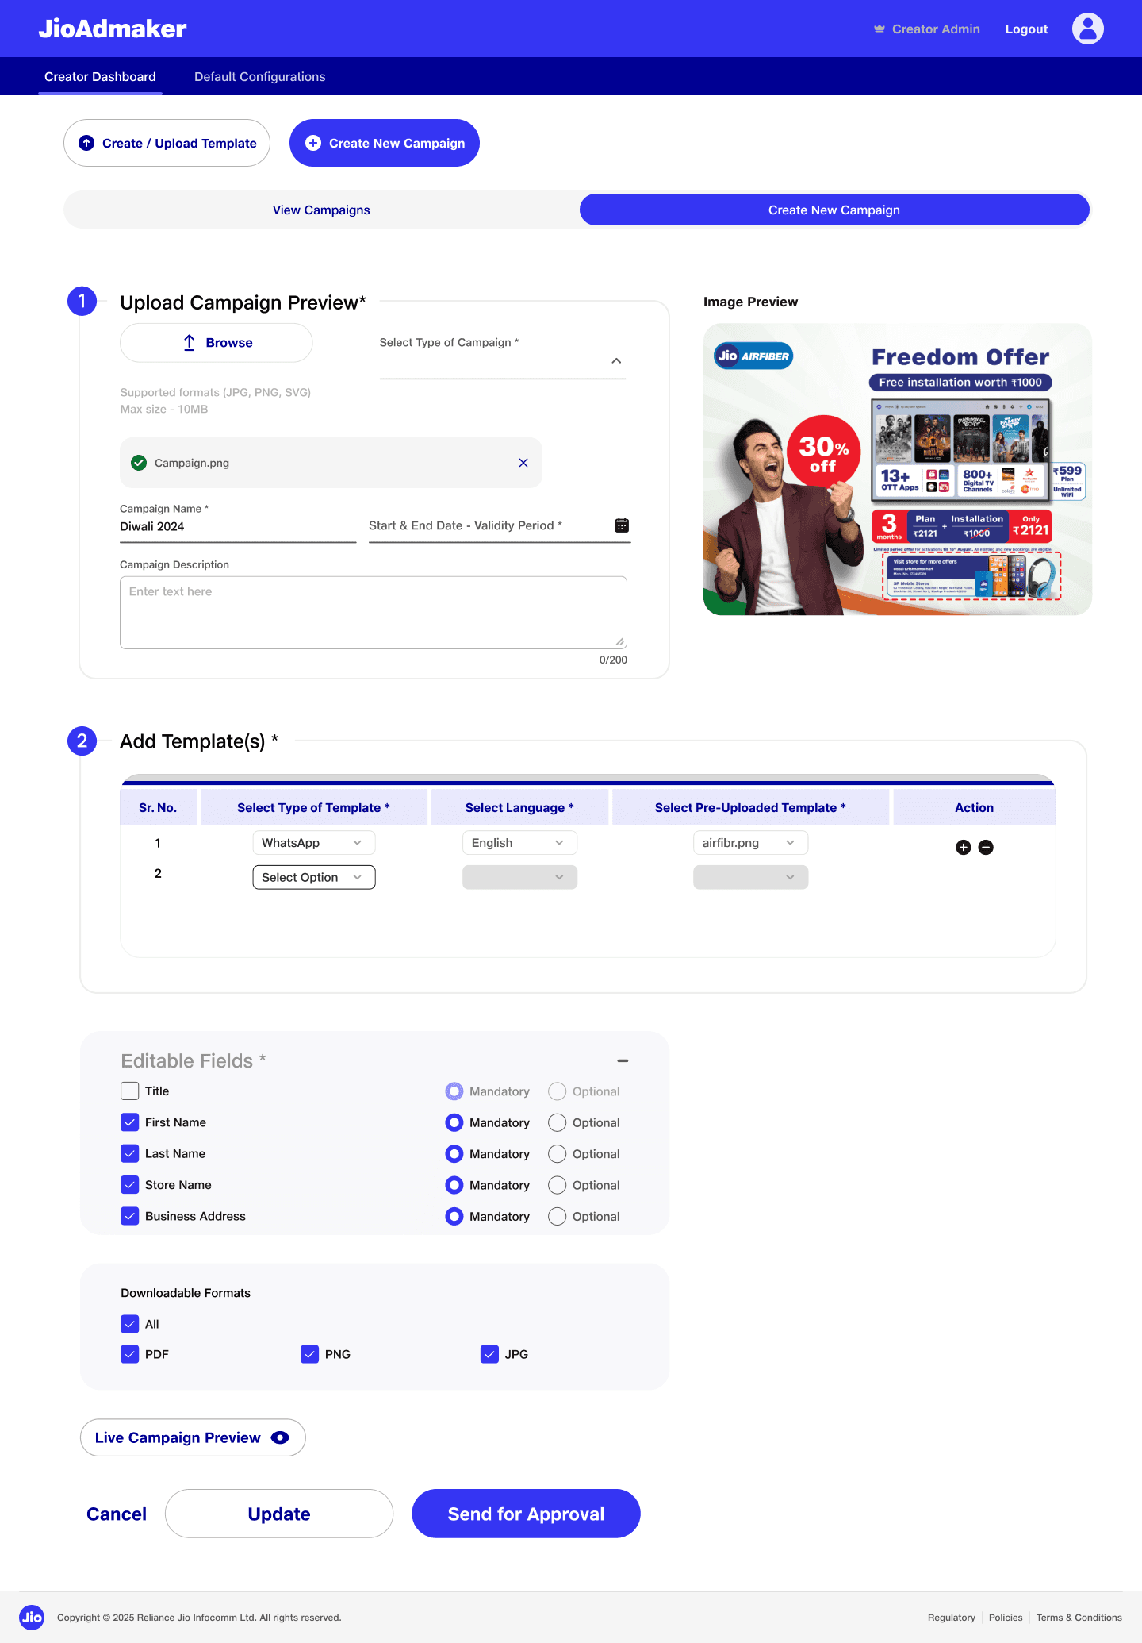This screenshot has width=1142, height=1643.
Task: Select Mandatory for Business Address
Action: (454, 1216)
